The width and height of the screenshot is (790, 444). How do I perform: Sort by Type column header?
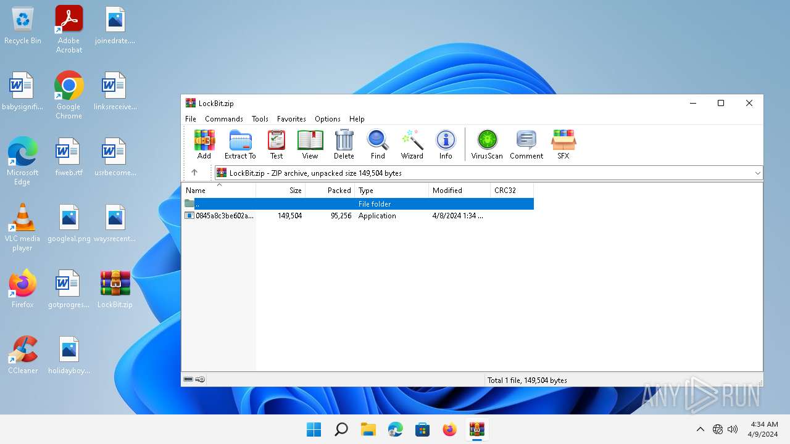coord(392,191)
